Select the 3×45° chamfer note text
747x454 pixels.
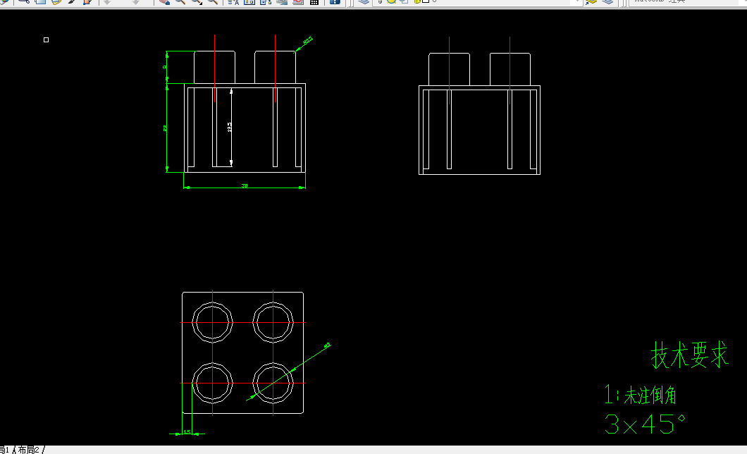[645, 424]
